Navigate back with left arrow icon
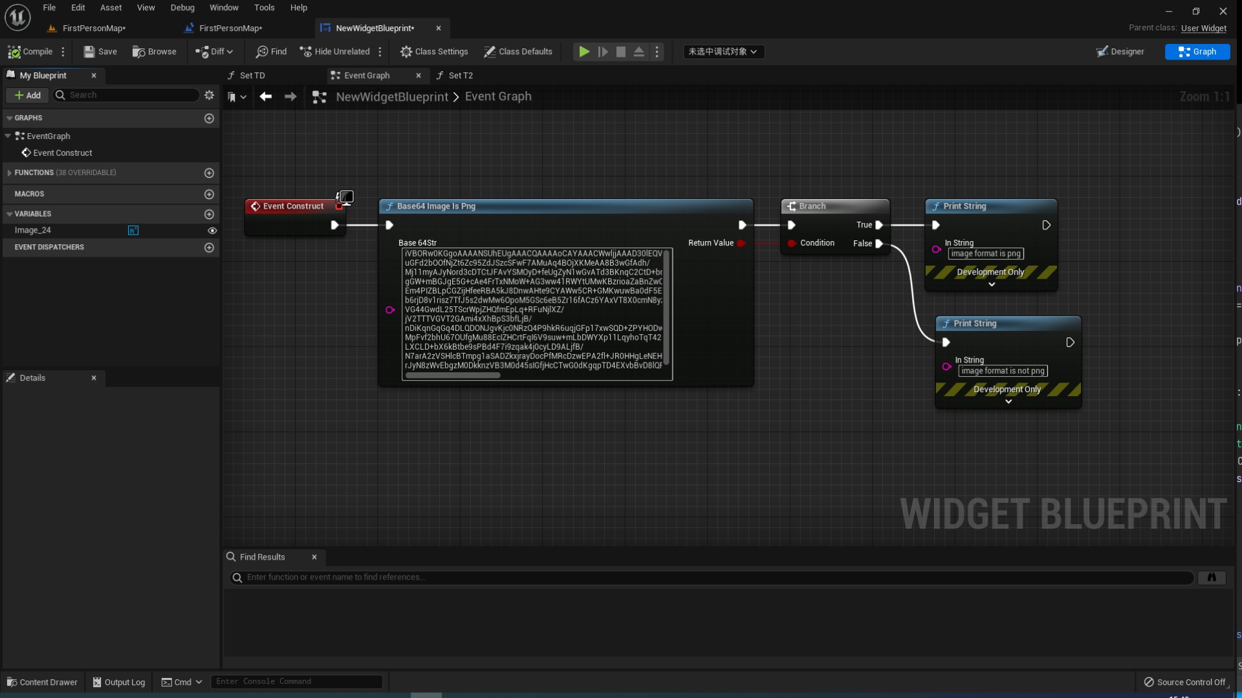The width and height of the screenshot is (1242, 698). (265, 96)
